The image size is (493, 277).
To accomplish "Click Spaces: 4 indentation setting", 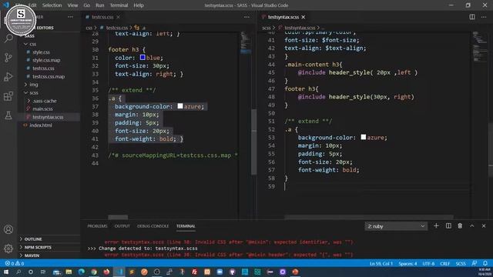I will pos(407,264).
